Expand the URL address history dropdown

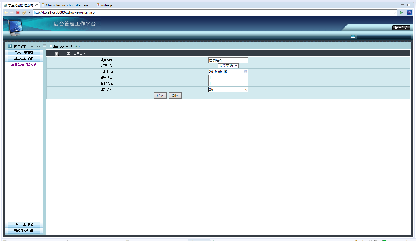[x=394, y=12]
